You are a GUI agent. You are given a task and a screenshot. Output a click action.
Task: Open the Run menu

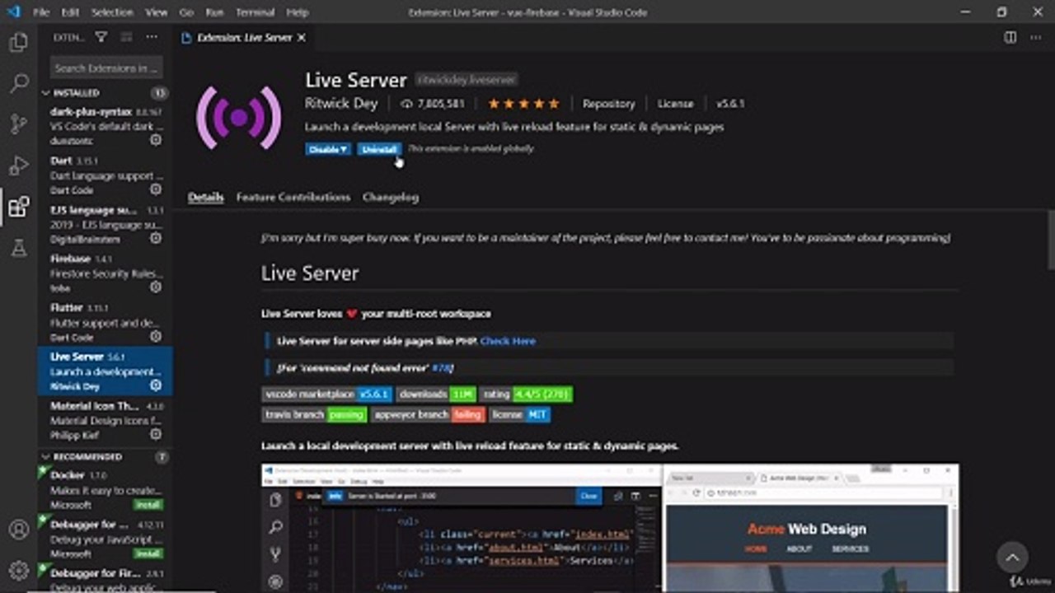[214, 12]
